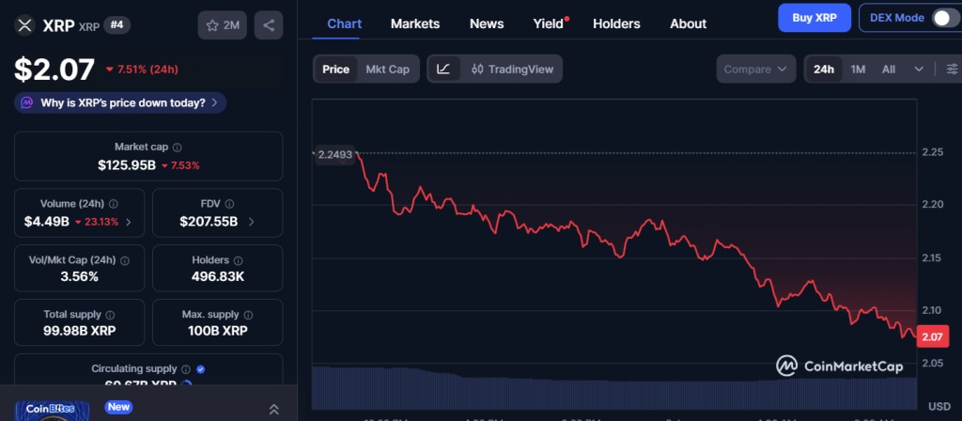Click the AI icon beside price question
The image size is (962, 421).
[x=27, y=102]
